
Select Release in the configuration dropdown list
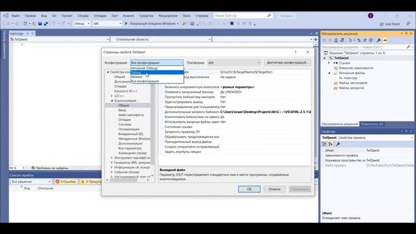click(157, 77)
